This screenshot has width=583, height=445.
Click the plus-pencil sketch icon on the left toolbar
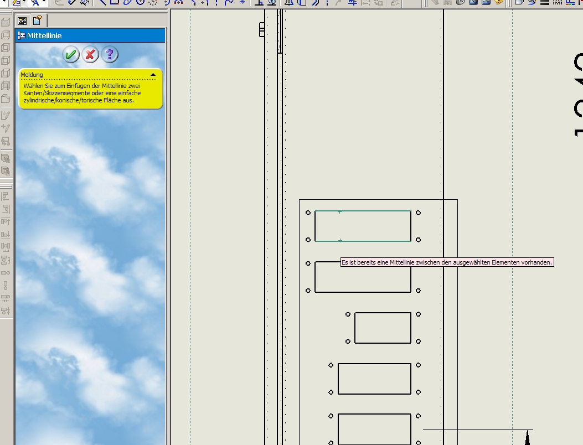pos(6,128)
